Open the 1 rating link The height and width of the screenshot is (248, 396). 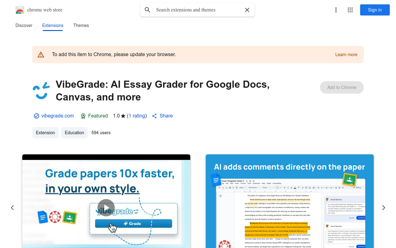coord(137,116)
